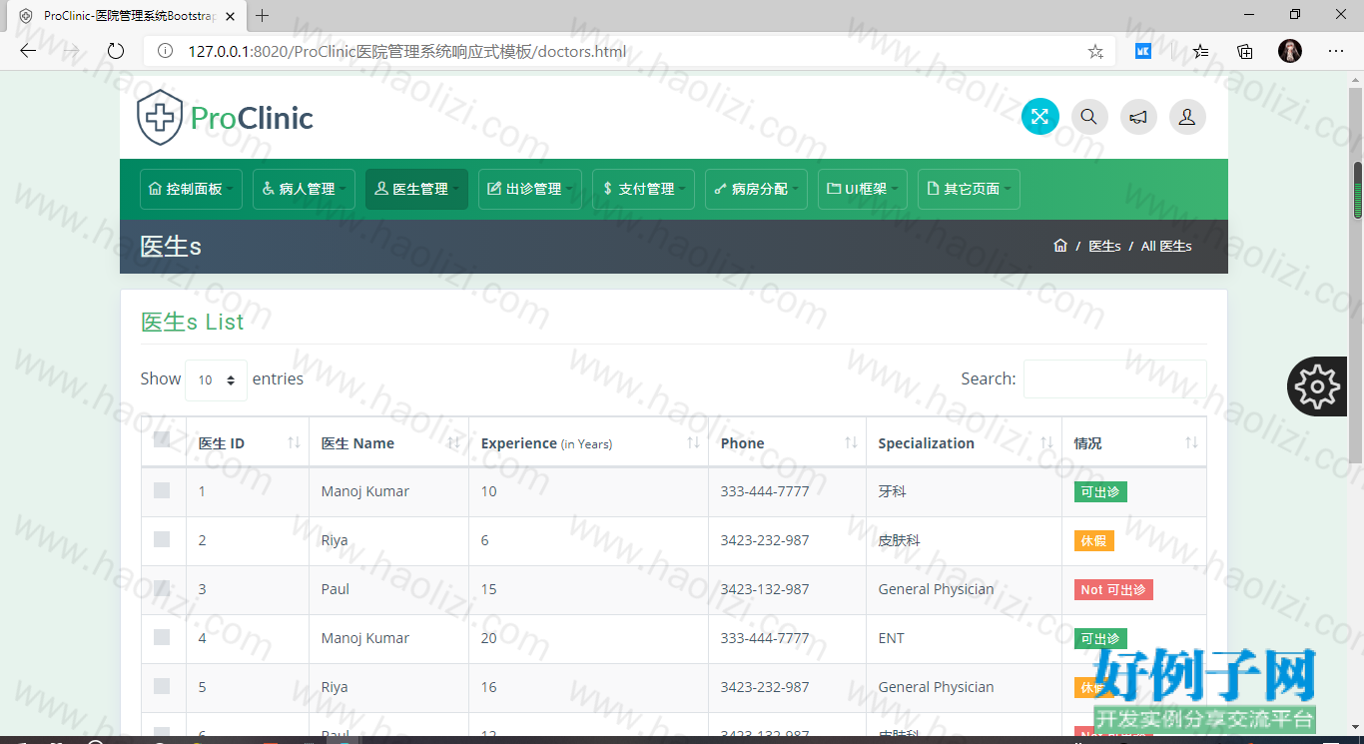Sort by 医生 ID column arrows
Image resolution: width=1364 pixels, height=744 pixels.
tap(294, 442)
